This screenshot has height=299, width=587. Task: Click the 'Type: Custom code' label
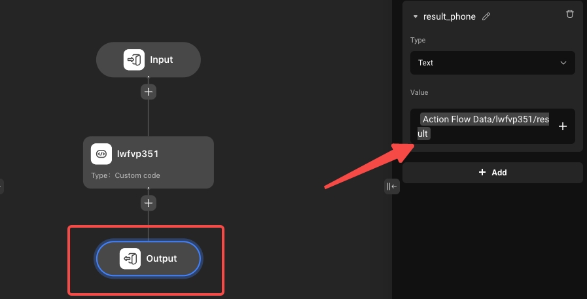pyautogui.click(x=126, y=175)
